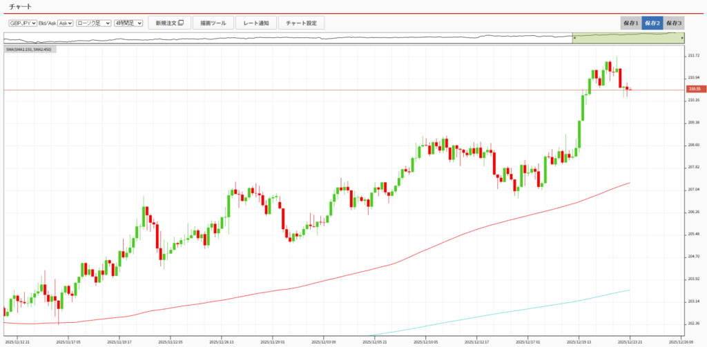
Task: Switch to the 保存3 saved layout
Action: click(x=674, y=23)
